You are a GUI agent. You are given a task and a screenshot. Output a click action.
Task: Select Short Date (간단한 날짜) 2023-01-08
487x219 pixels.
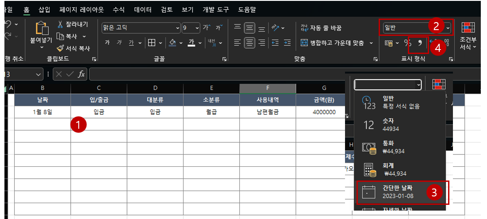coord(401,192)
